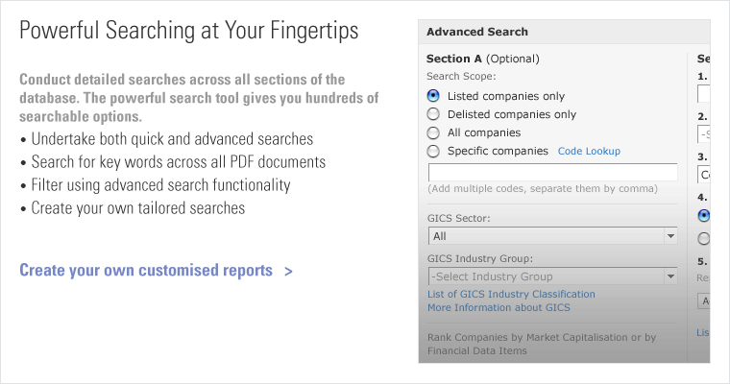Click More Information about GICS link
This screenshot has height=384, width=730.
[499, 307]
